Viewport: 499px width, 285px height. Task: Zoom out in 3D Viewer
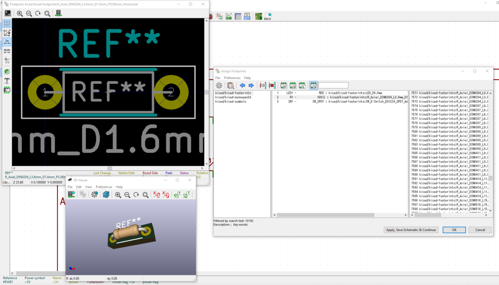pyautogui.click(x=127, y=195)
